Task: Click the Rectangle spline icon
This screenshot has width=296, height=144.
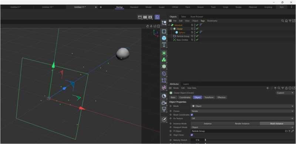Action: tap(164, 31)
